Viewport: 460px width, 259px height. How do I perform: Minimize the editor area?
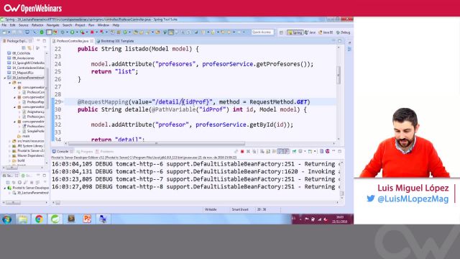pyautogui.click(x=333, y=41)
